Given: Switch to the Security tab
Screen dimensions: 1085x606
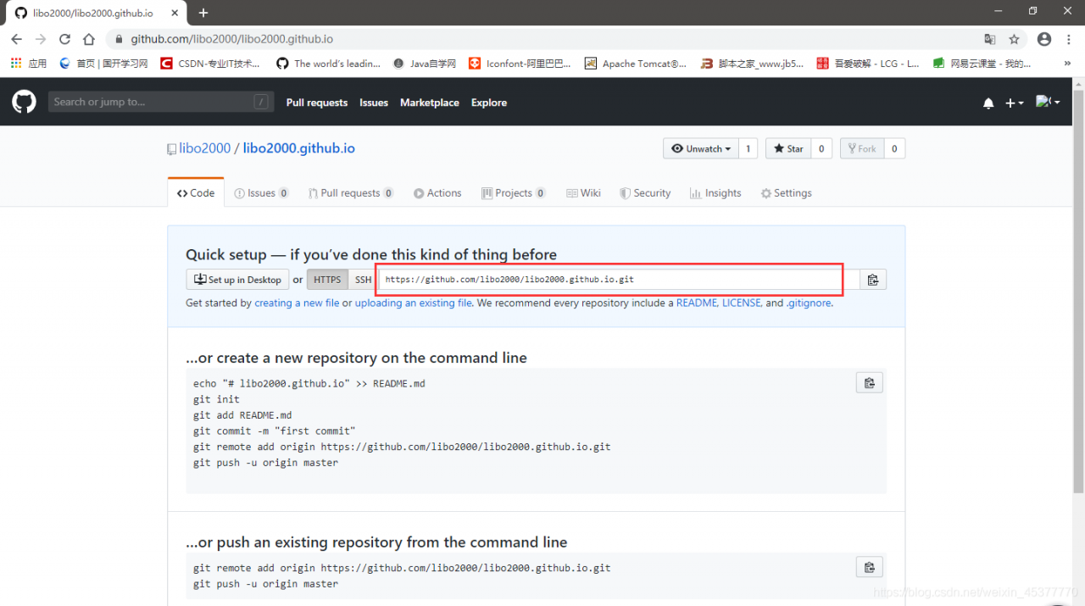Looking at the screenshot, I should click(645, 193).
